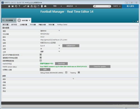
Task: Click the swap arrows toolbar icon
Action: tap(25, 6)
